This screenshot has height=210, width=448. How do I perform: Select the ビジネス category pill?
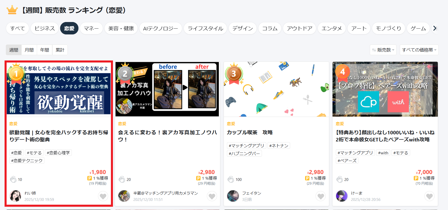point(45,28)
